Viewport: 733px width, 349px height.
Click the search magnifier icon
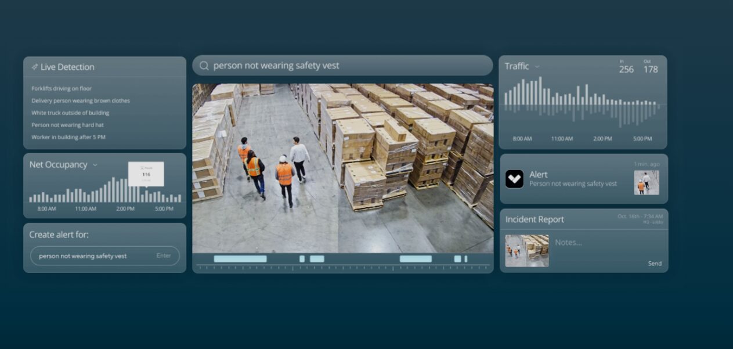tap(204, 66)
